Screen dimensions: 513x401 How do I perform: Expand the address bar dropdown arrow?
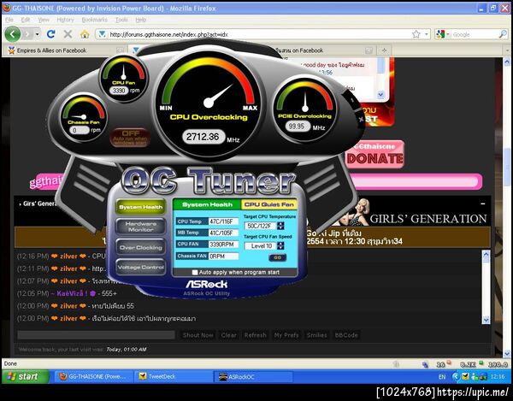[426, 34]
